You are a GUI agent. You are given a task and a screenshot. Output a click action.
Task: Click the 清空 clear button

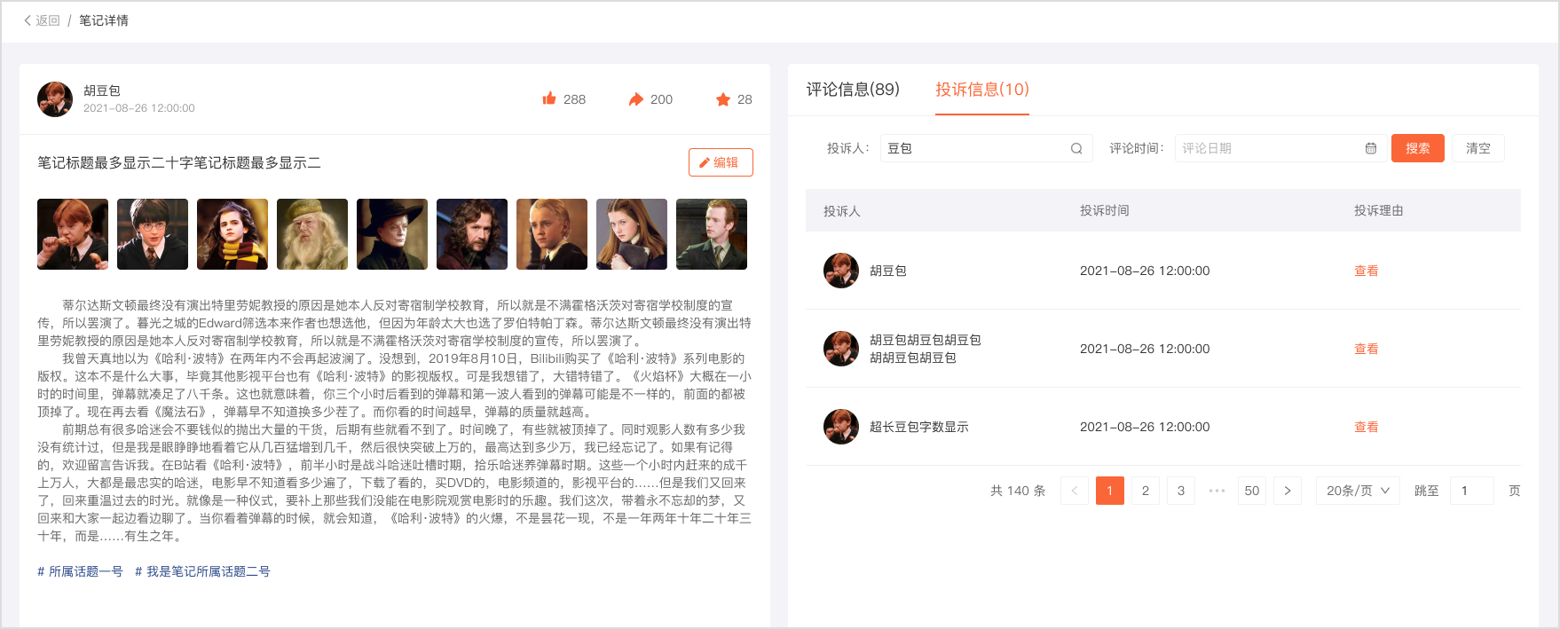point(1477,149)
